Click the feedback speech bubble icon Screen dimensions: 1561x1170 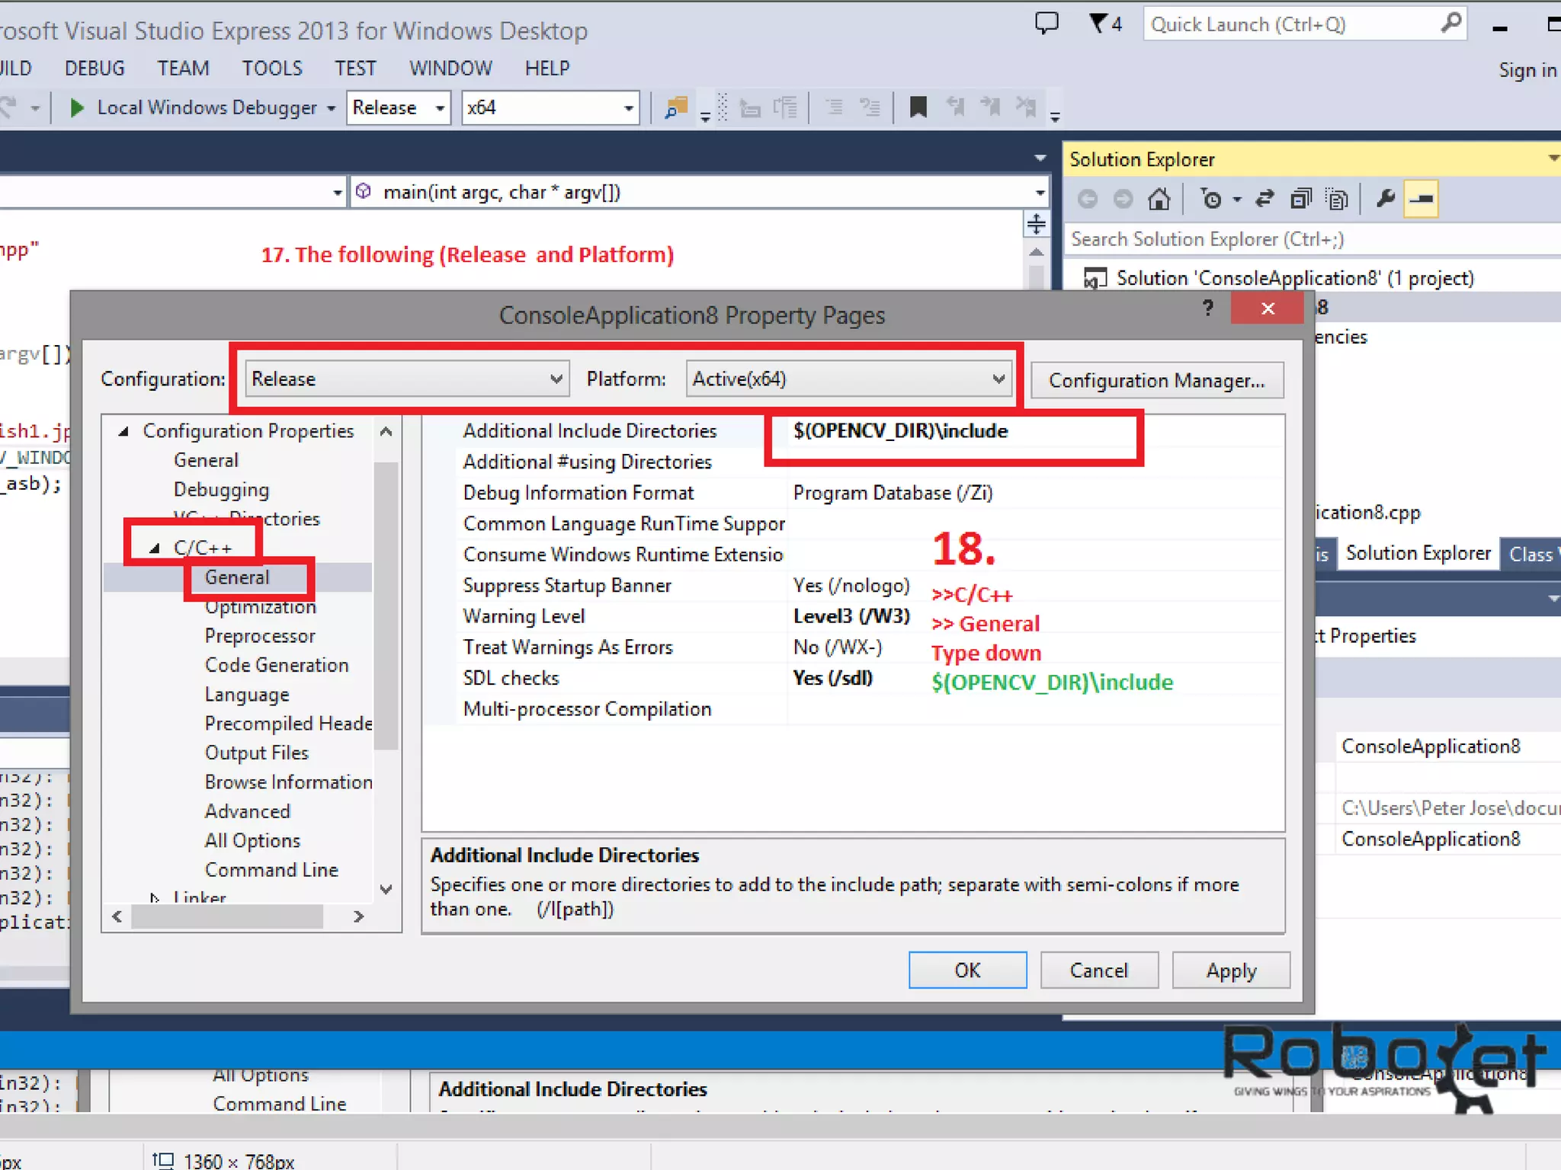tap(1047, 24)
